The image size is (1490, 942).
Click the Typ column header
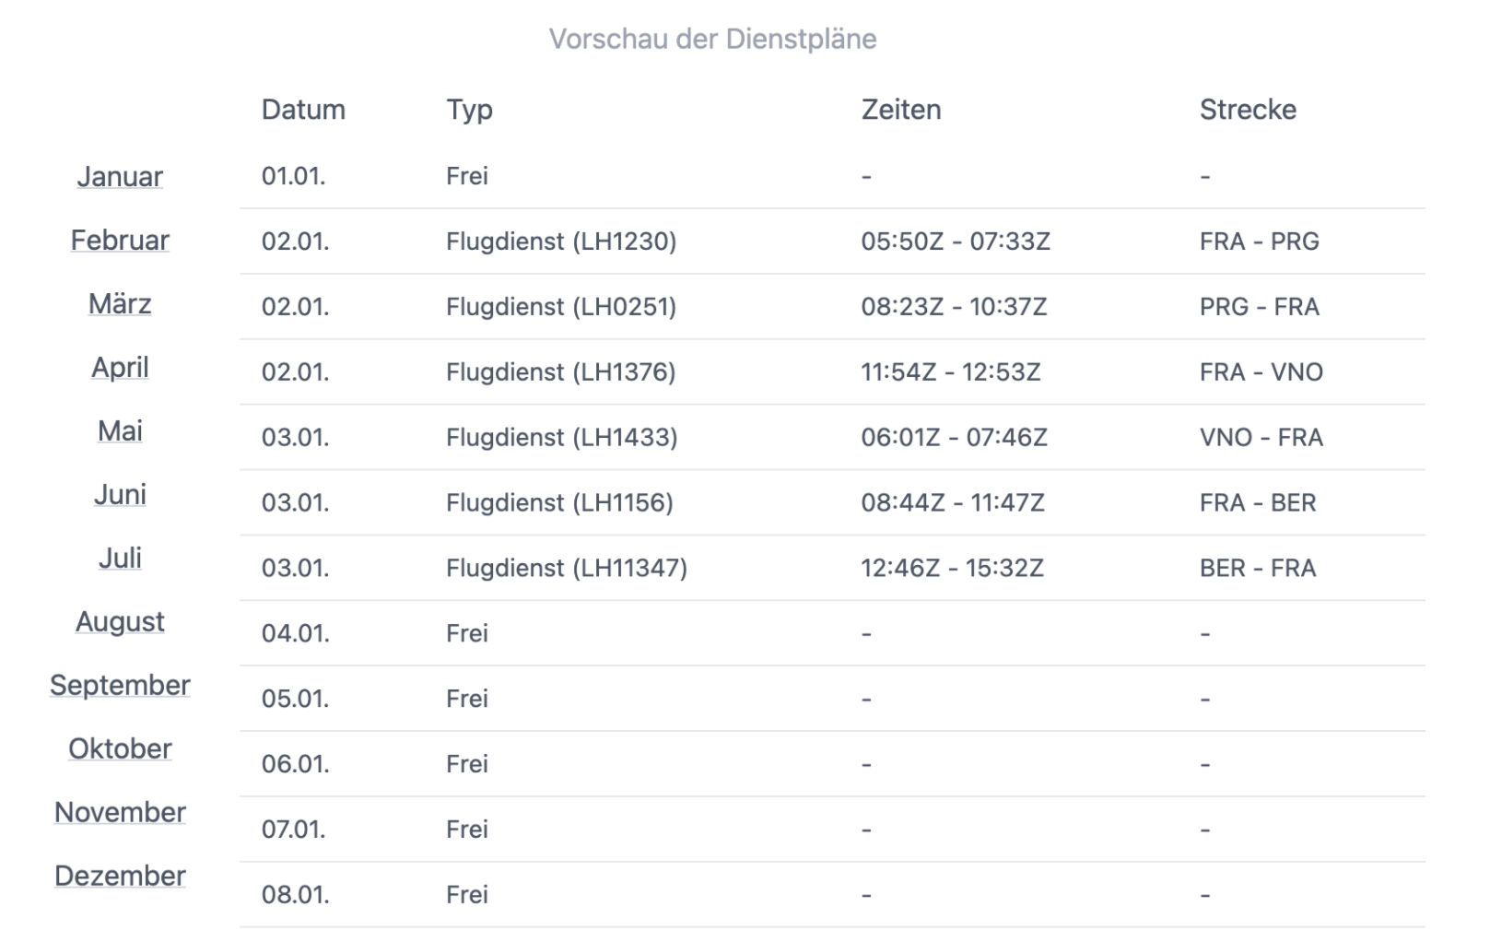pos(469,110)
